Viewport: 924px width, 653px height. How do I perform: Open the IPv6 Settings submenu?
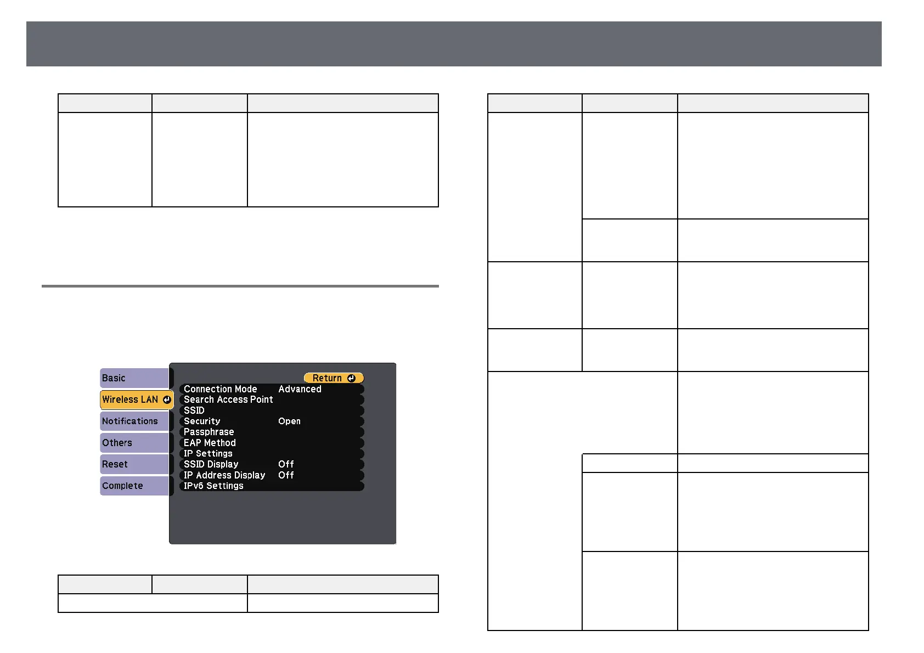point(272,486)
